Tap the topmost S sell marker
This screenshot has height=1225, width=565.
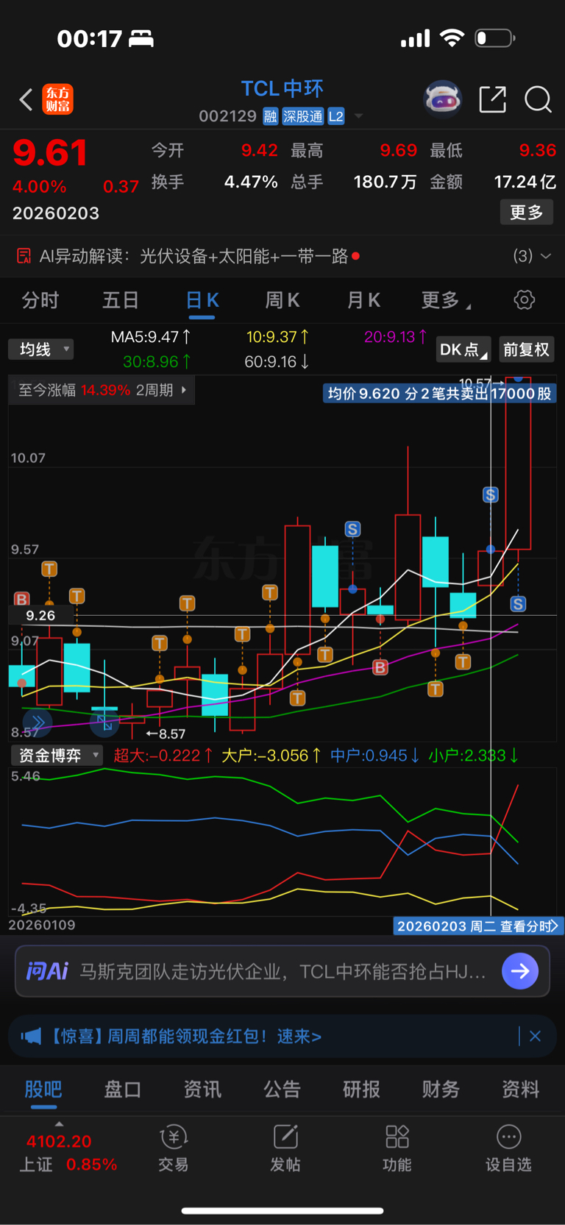[x=491, y=494]
